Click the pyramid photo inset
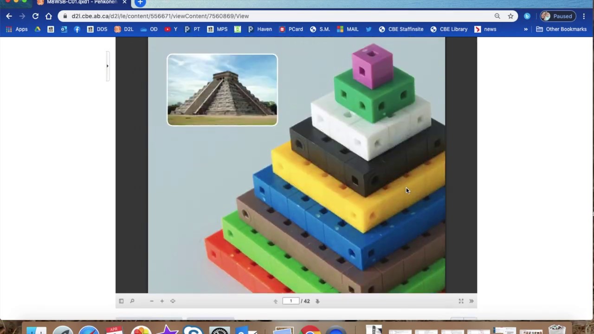Screen dimensions: 594x334 pyautogui.click(x=222, y=90)
